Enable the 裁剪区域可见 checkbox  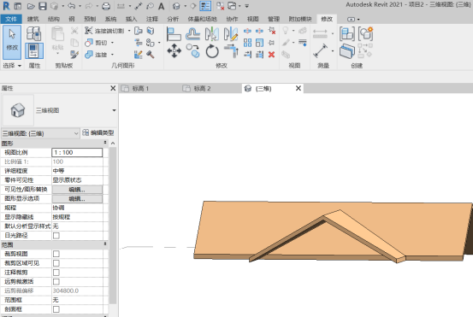56,263
